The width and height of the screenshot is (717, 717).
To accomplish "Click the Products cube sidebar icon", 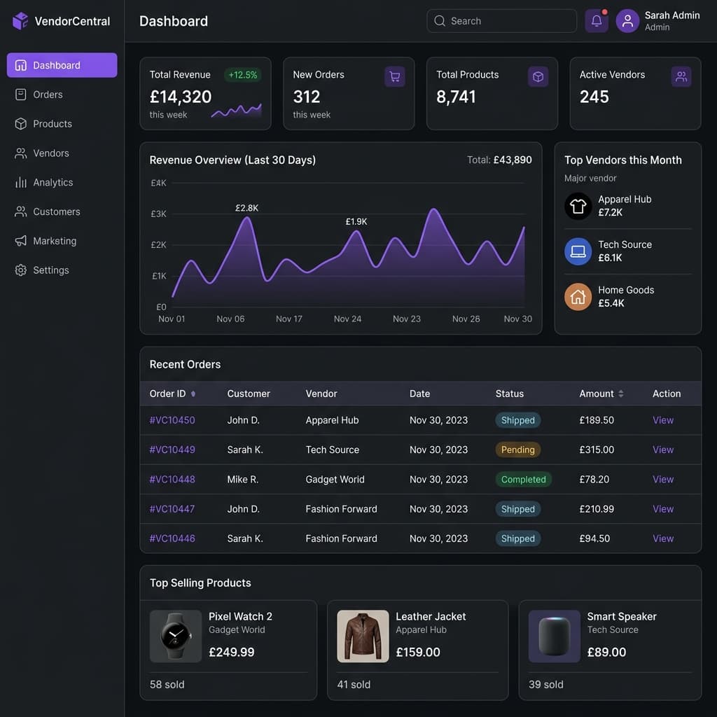I will (x=21, y=124).
